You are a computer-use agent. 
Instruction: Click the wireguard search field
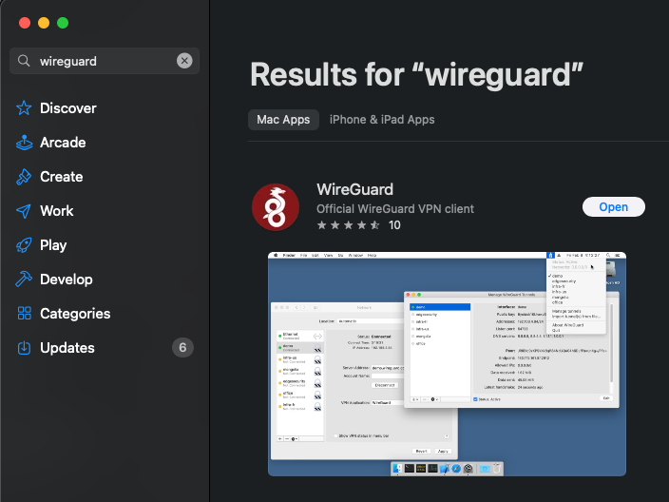click(105, 61)
